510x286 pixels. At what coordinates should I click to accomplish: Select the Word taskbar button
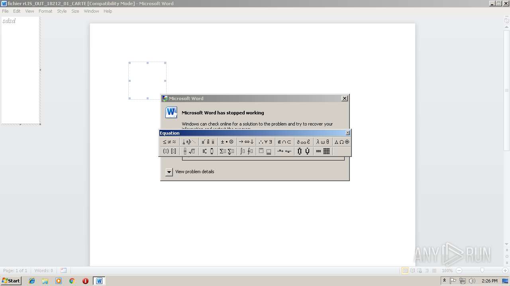tap(99, 281)
